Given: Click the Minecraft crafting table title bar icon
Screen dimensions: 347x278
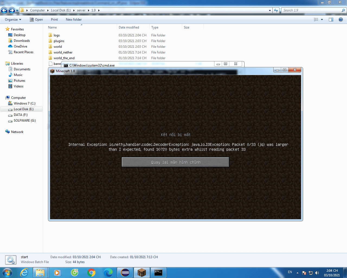Looking at the screenshot, I should point(52,71).
